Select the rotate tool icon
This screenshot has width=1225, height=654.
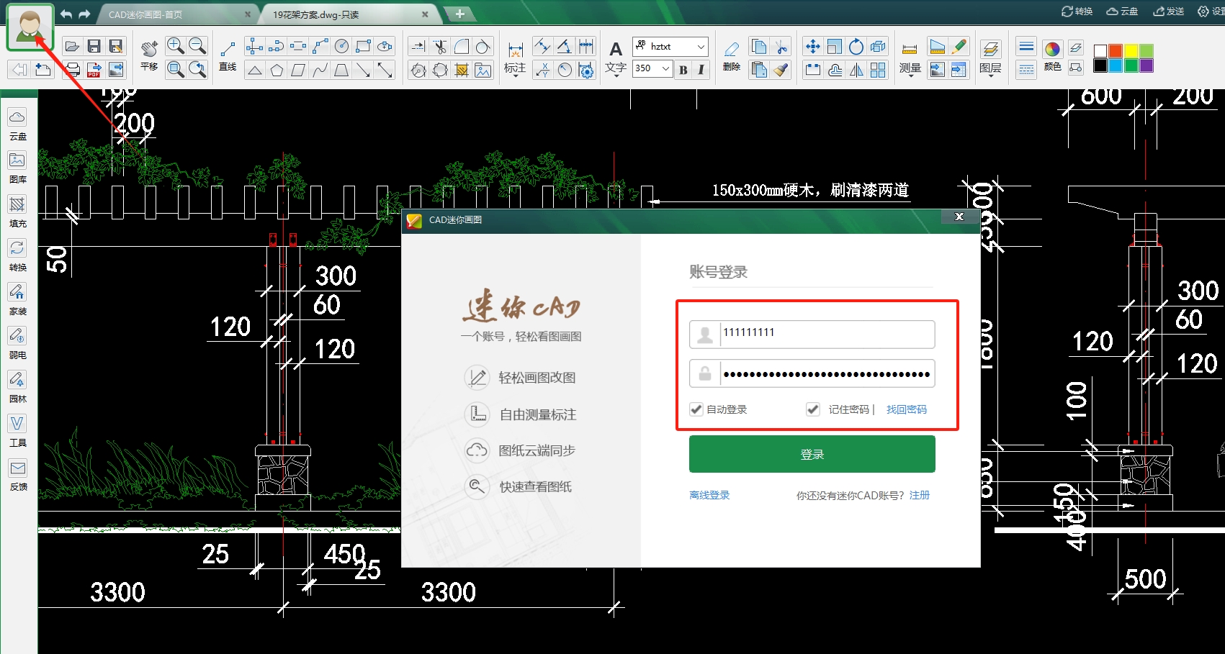point(856,47)
